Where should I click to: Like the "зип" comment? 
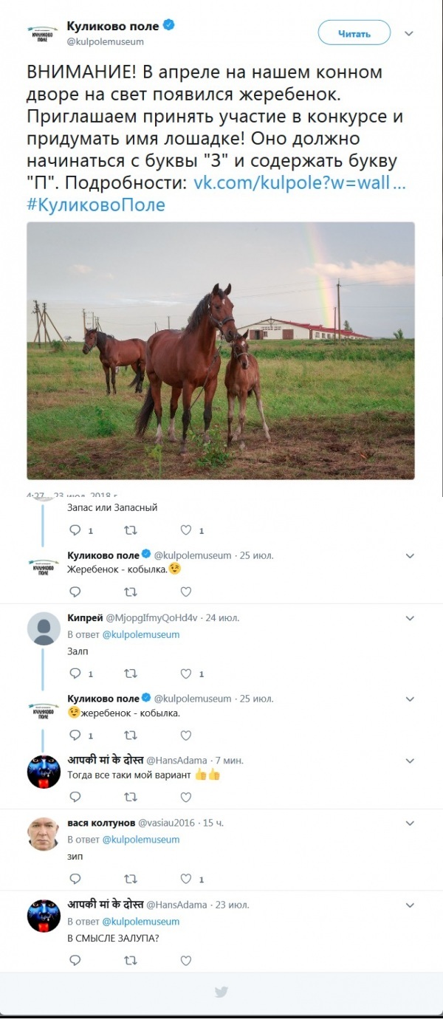click(185, 880)
